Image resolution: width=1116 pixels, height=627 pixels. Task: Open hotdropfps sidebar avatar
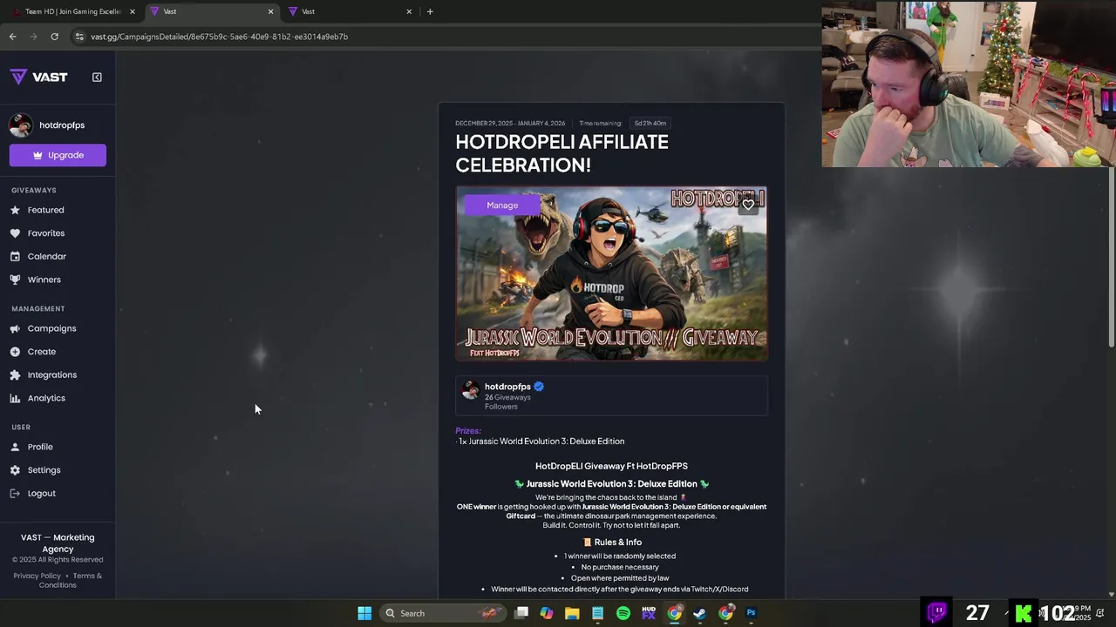[x=20, y=125]
